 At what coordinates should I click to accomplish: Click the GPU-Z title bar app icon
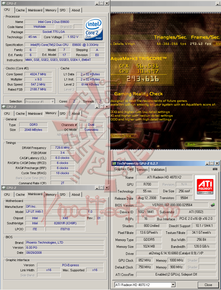coord(114,163)
